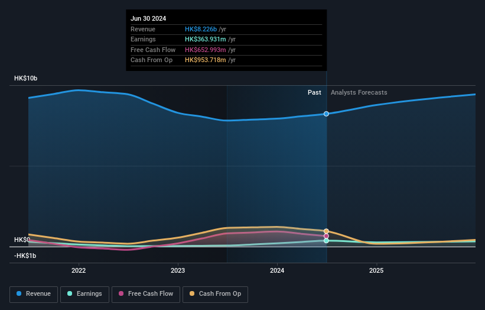Click the HK$652.993m free cash flow value
The height and width of the screenshot is (310, 485).
206,50
